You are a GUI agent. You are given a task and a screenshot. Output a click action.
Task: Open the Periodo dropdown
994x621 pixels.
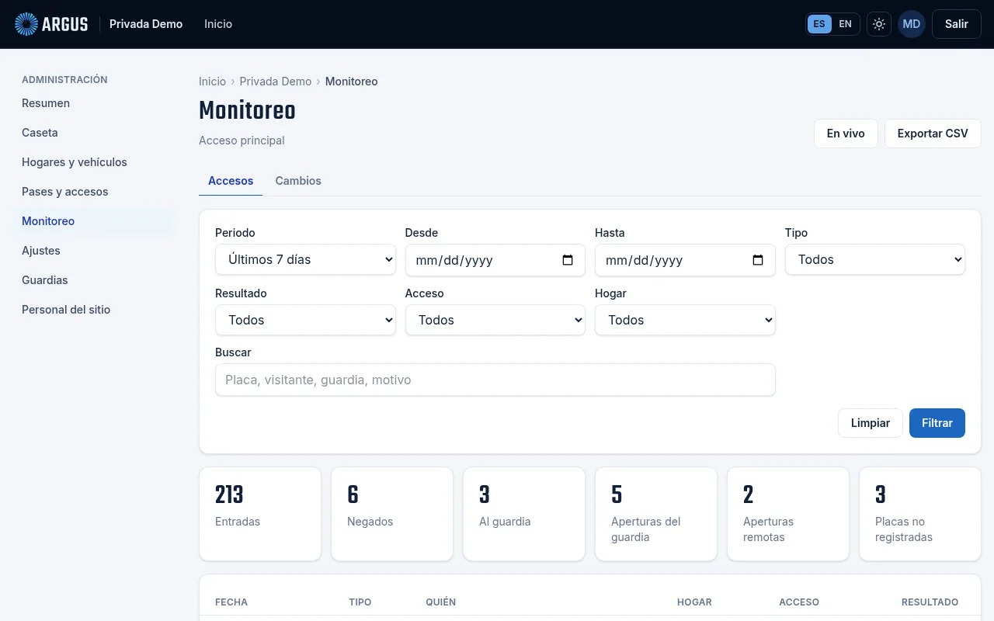click(x=305, y=260)
